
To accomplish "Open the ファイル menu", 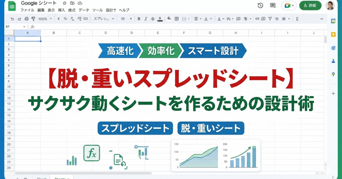I will coord(27,10).
